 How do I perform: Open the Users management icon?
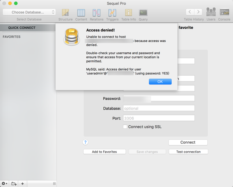(211, 12)
